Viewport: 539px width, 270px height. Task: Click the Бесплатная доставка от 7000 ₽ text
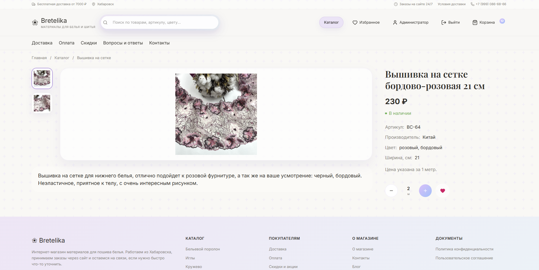pos(62,4)
